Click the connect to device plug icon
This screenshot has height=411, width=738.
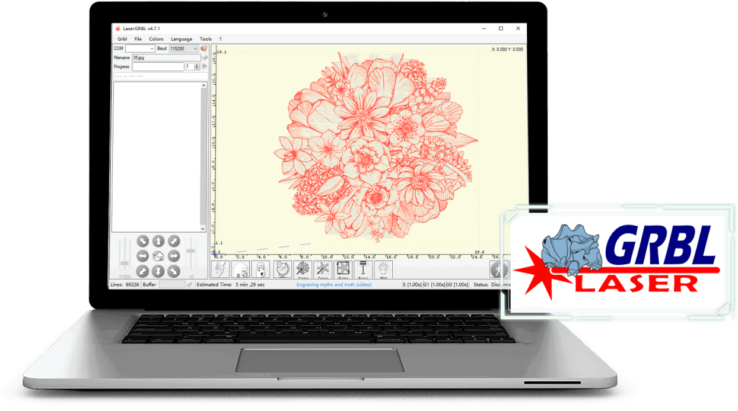coord(203,49)
